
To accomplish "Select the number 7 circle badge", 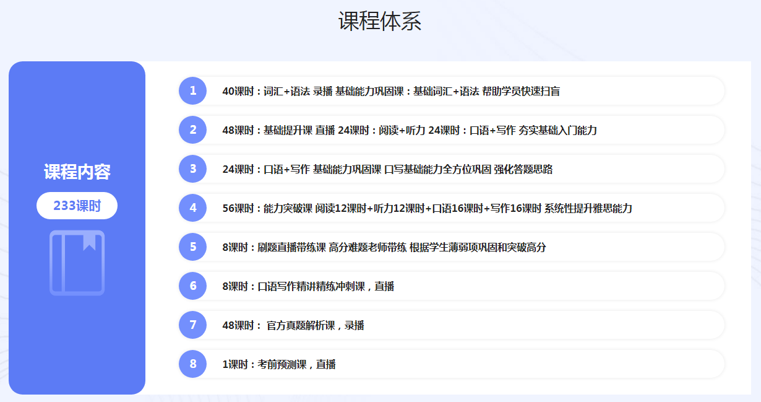I will 192,325.
